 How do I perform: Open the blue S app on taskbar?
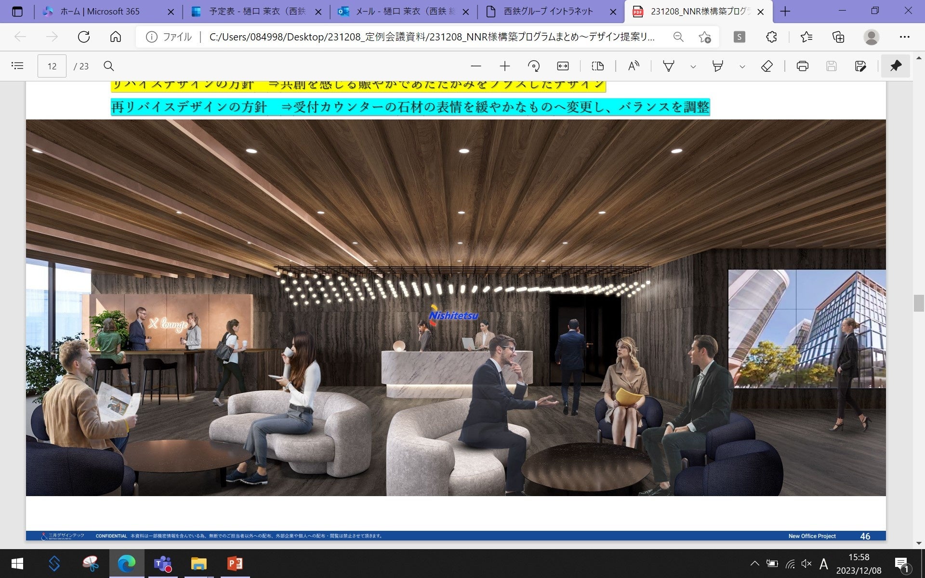[54, 564]
